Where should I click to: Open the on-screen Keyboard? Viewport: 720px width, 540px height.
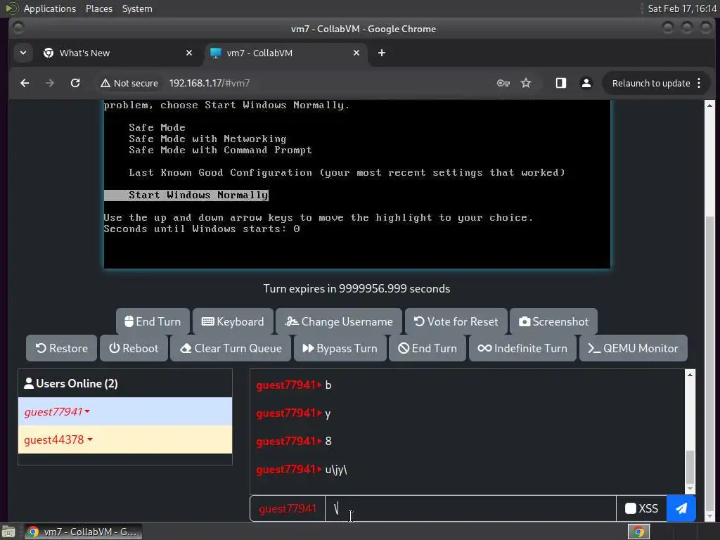coord(233,321)
